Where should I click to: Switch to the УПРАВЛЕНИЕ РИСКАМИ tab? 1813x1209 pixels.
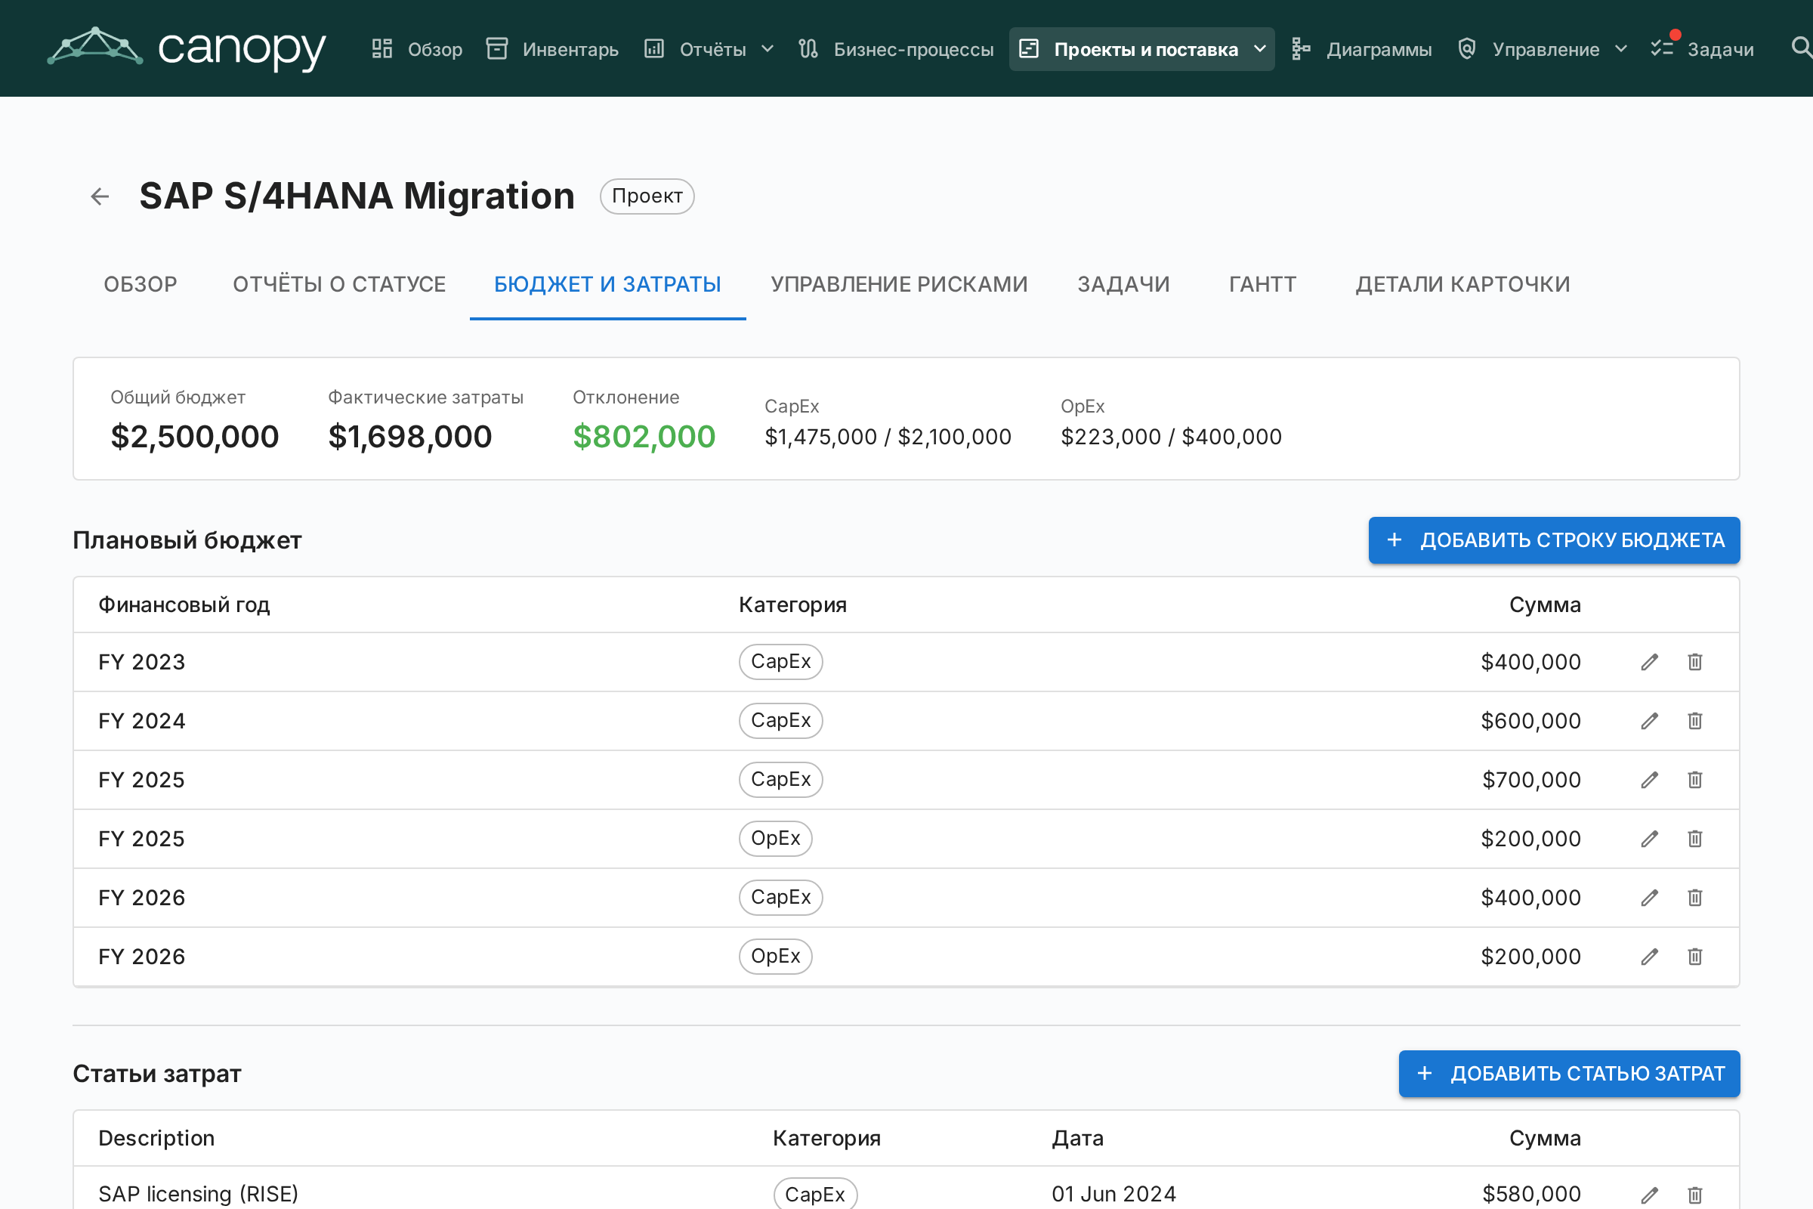click(900, 285)
